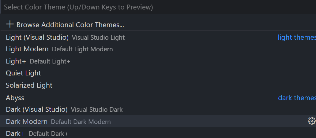This screenshot has width=316, height=138.
Task: Select the Light (Visual Studio) theme
Action: coord(37,38)
